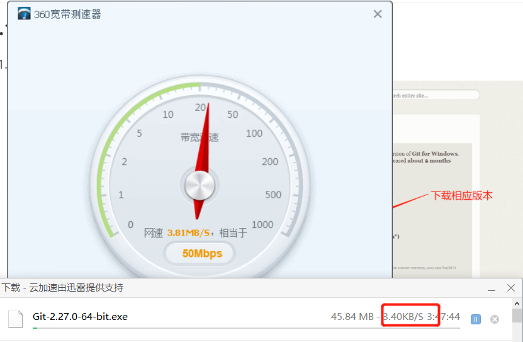Screen dimensions: 523x342
Task: Close the 360宽带测速器 window
Action: point(378,14)
